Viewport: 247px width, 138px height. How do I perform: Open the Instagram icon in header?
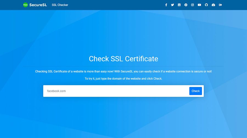[192, 5]
